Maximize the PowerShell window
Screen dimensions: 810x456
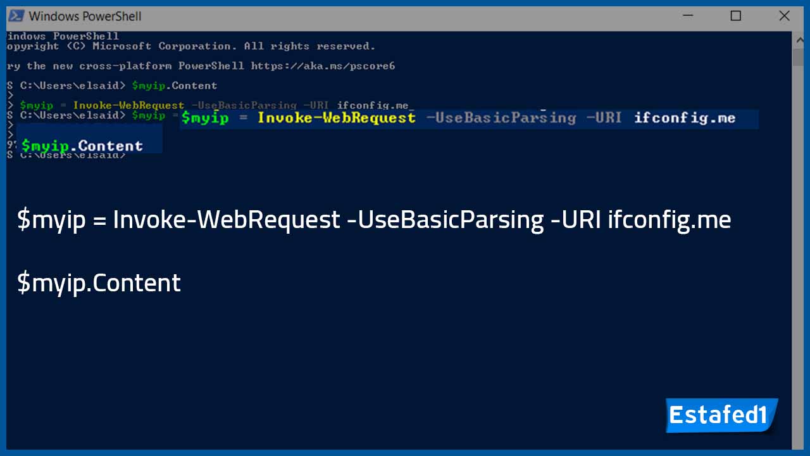tap(736, 15)
